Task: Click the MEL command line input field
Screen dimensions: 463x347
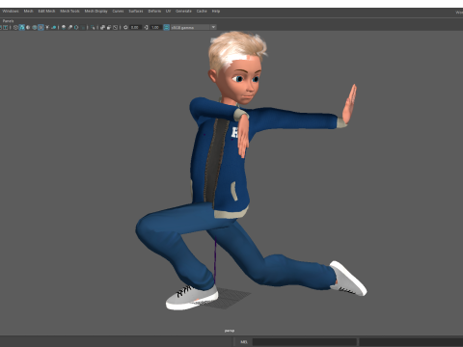Action: tap(305, 342)
